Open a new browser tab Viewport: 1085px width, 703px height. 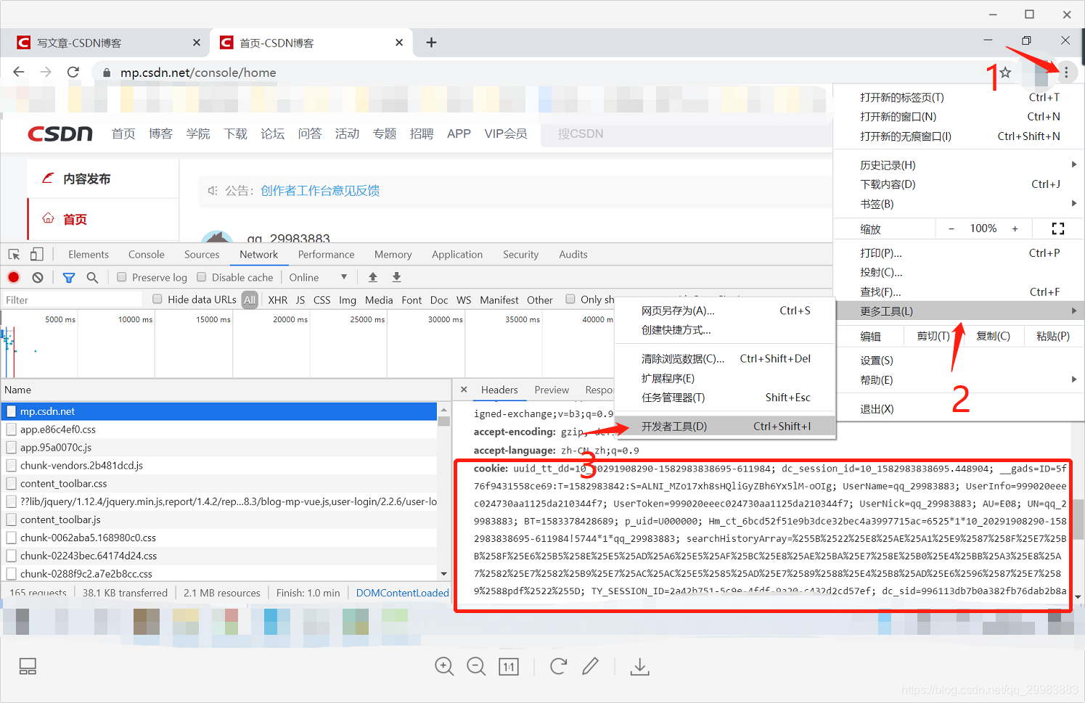431,43
